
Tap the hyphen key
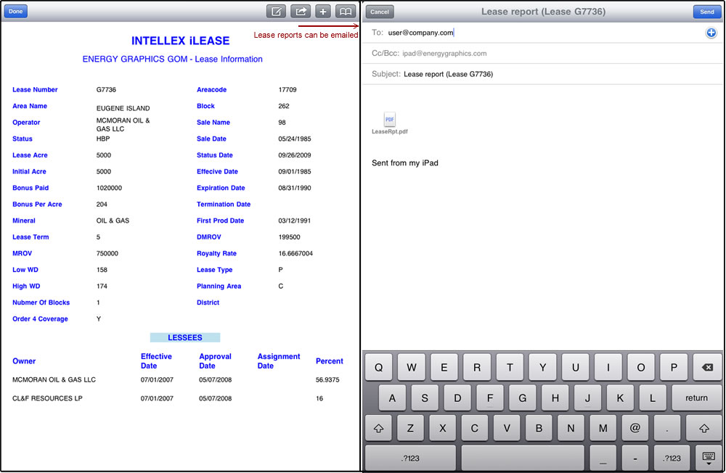coord(635,458)
